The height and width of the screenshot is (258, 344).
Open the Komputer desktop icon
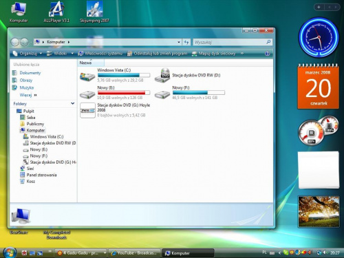pos(19,12)
